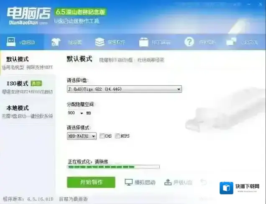Screen dimensions: 266x204
Task: Click the upload icon for 升级U盘
Action: [x=168, y=182]
